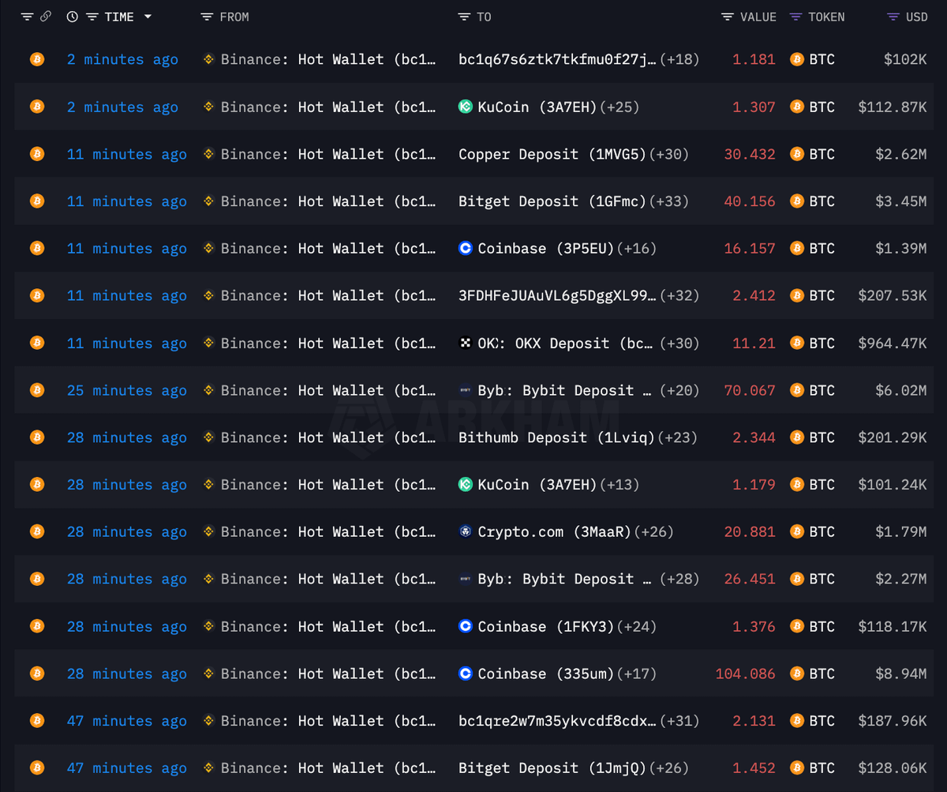The width and height of the screenshot is (947, 792).
Task: Open the filter icon for the TO column
Action: tap(464, 17)
